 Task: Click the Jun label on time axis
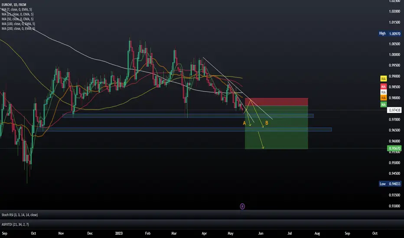coord(261,233)
